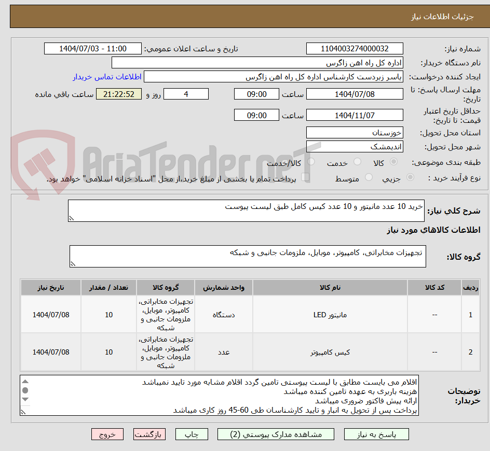Screen dimensions: 490x451
Task: Click date 1404/07/08 in the مانیتور LED row
Action: pyautogui.click(x=51, y=315)
